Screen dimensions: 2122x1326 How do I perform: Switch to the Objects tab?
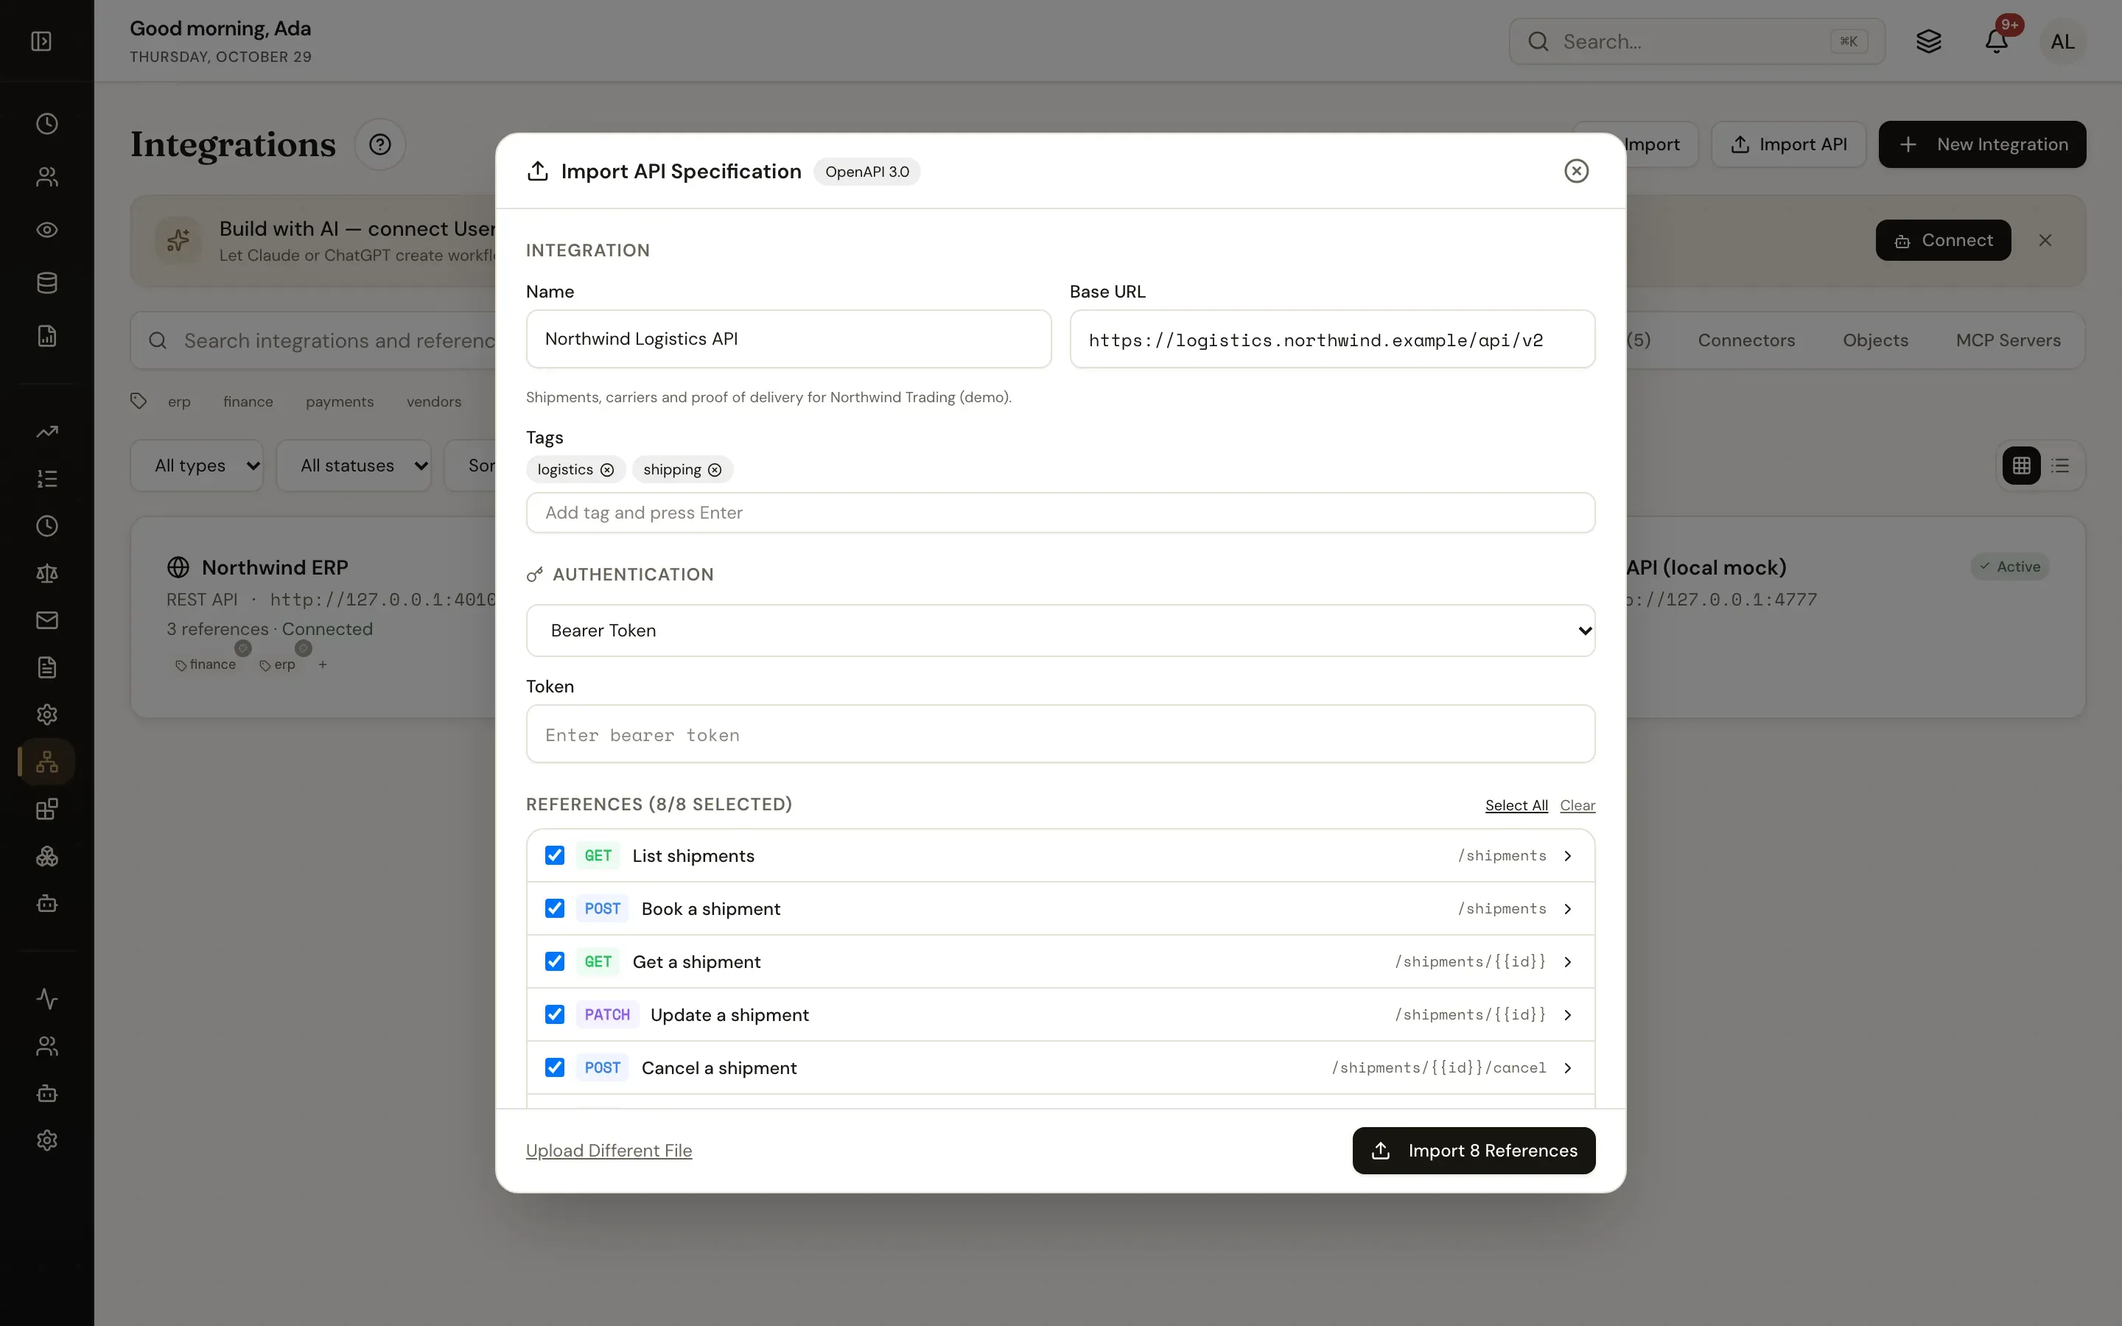[x=1874, y=340]
